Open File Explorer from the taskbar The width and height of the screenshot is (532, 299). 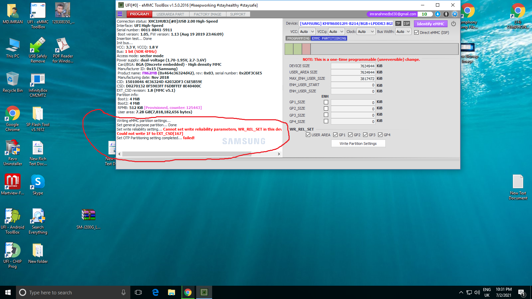tap(171, 292)
